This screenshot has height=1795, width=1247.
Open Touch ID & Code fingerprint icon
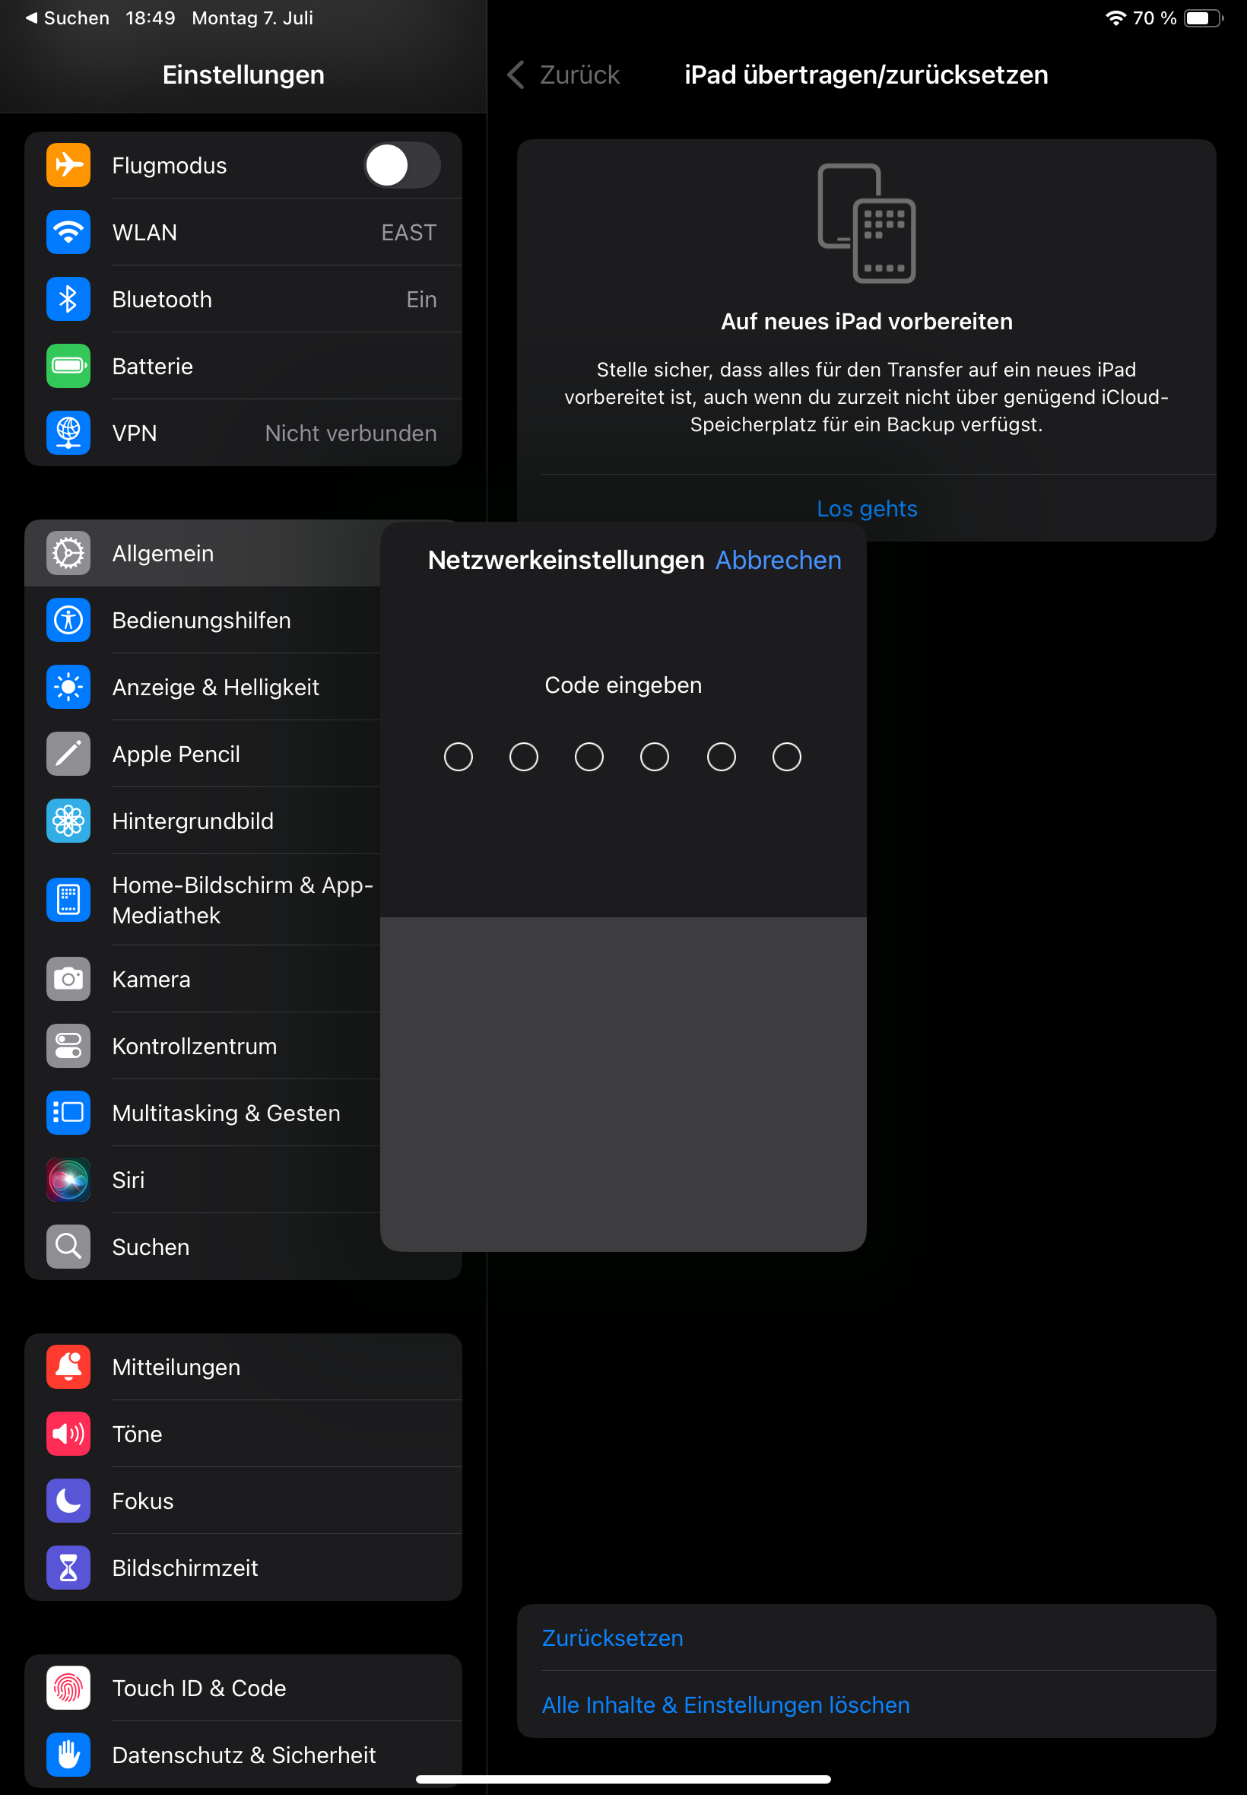(68, 1688)
